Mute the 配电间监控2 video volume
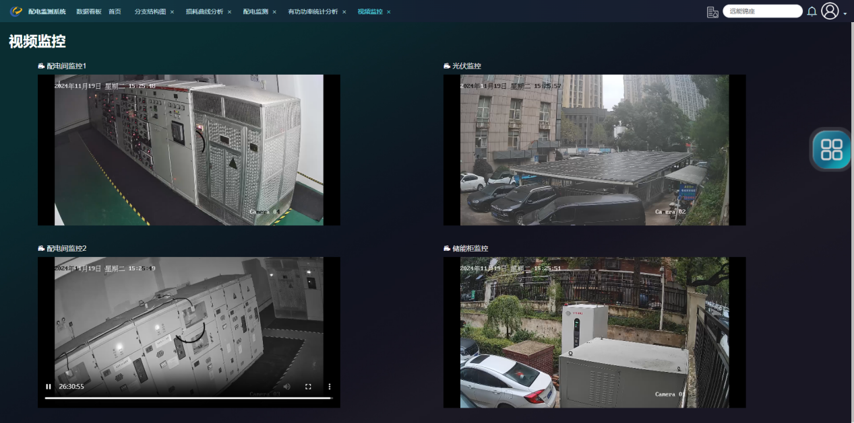 click(x=286, y=387)
